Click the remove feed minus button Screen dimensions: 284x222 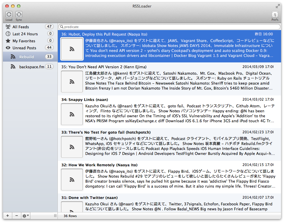coord(16,216)
